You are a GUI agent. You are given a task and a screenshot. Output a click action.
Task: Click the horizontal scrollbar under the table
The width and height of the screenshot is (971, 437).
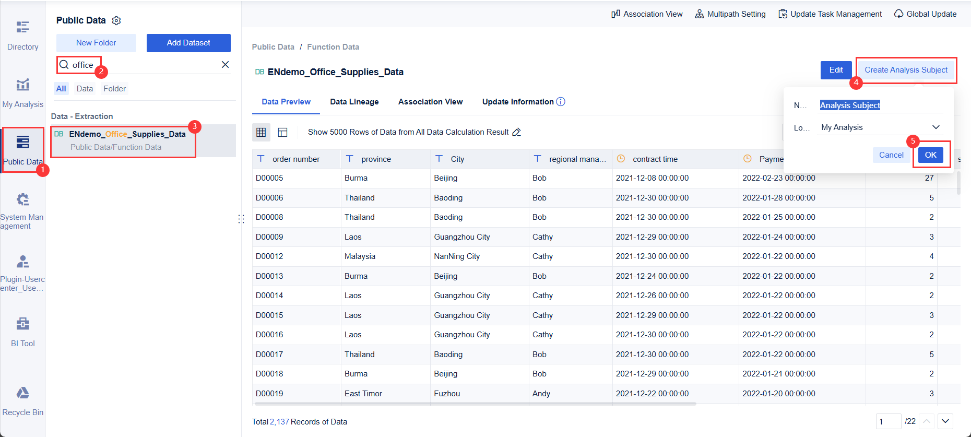[475, 404]
